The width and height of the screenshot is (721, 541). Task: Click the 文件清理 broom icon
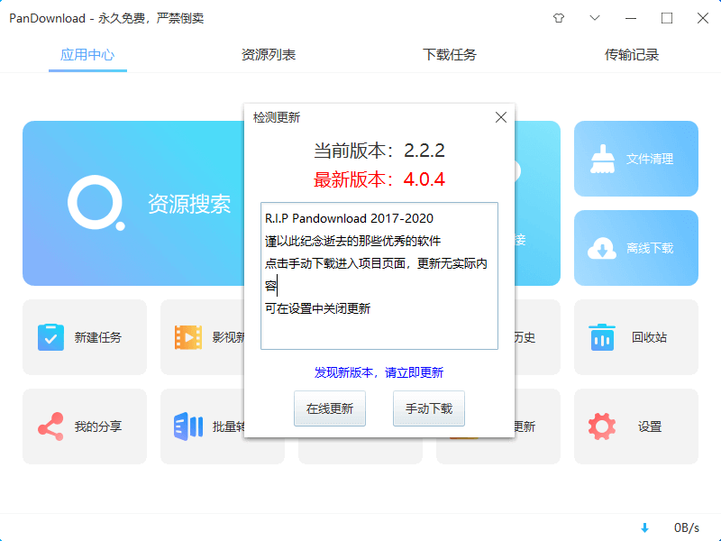602,159
